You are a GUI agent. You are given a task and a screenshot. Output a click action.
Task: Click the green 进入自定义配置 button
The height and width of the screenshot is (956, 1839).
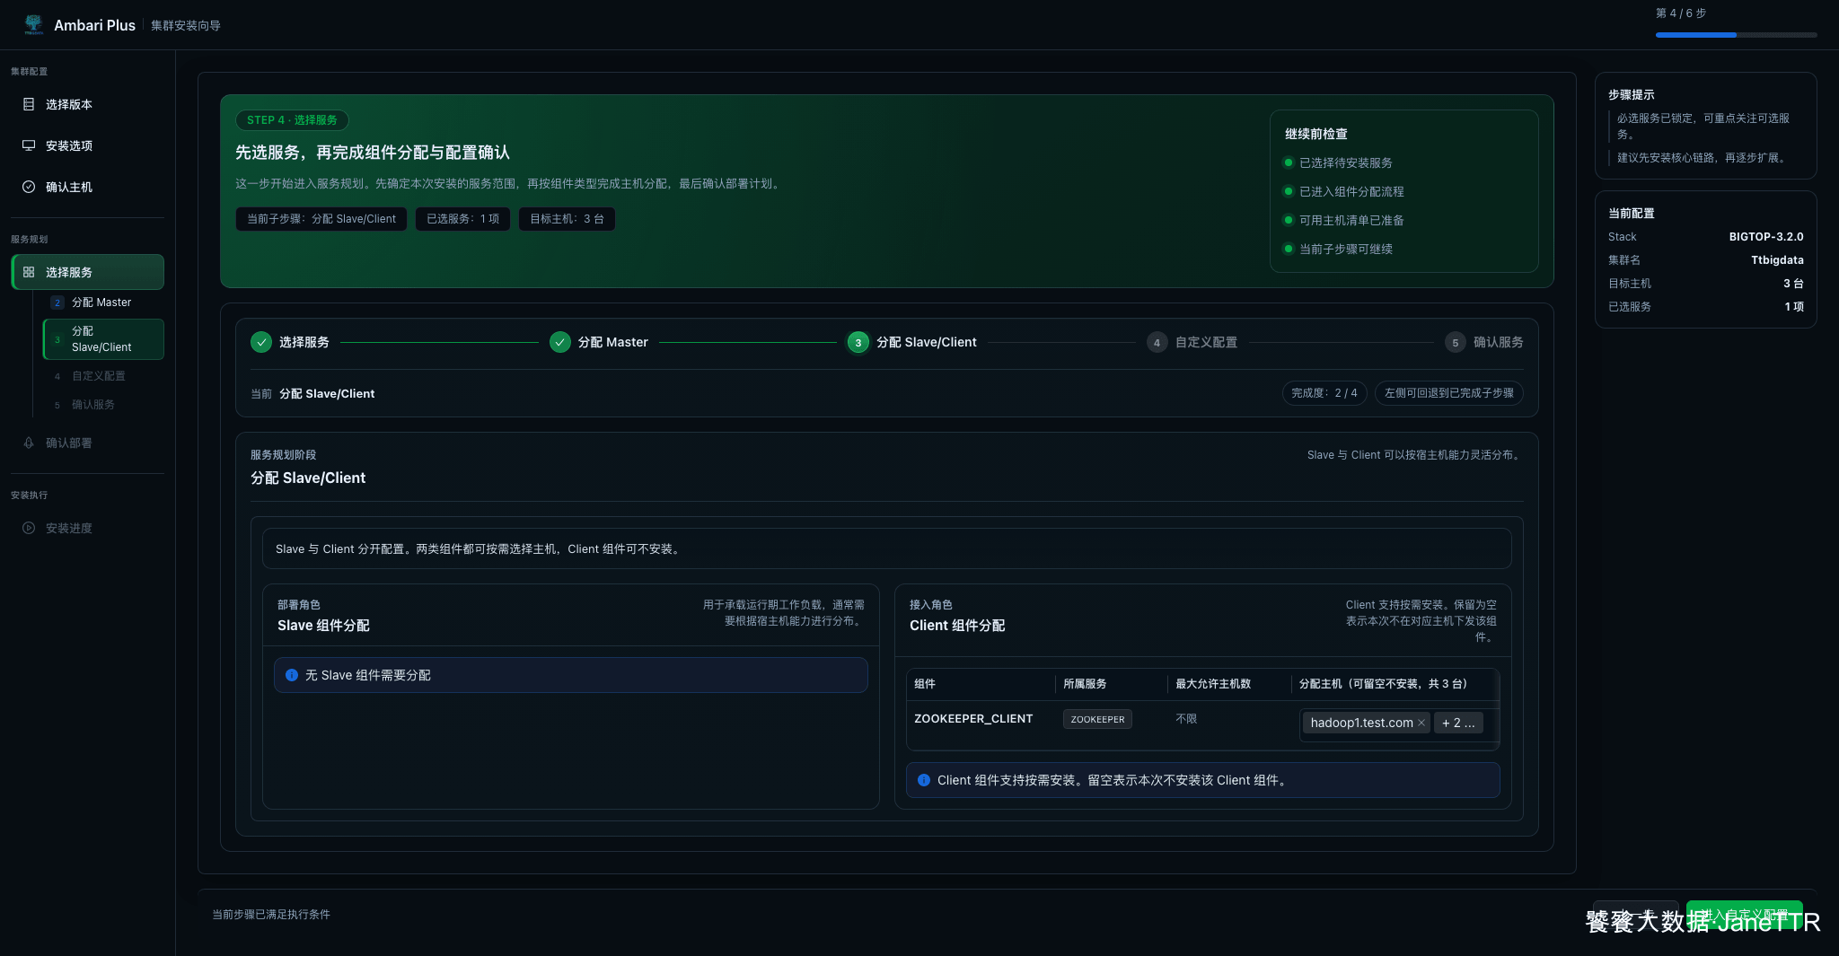(x=1745, y=915)
